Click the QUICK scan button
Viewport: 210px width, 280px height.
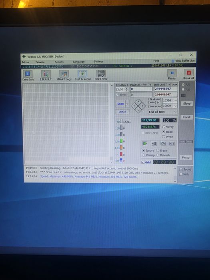(122, 112)
